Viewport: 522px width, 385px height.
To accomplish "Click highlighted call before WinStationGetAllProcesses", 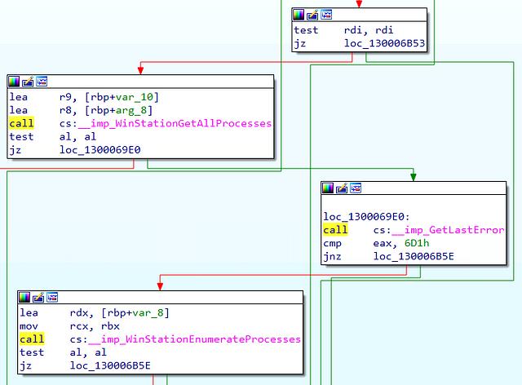I will (21, 123).
